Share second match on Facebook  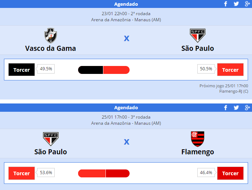(226, 107)
